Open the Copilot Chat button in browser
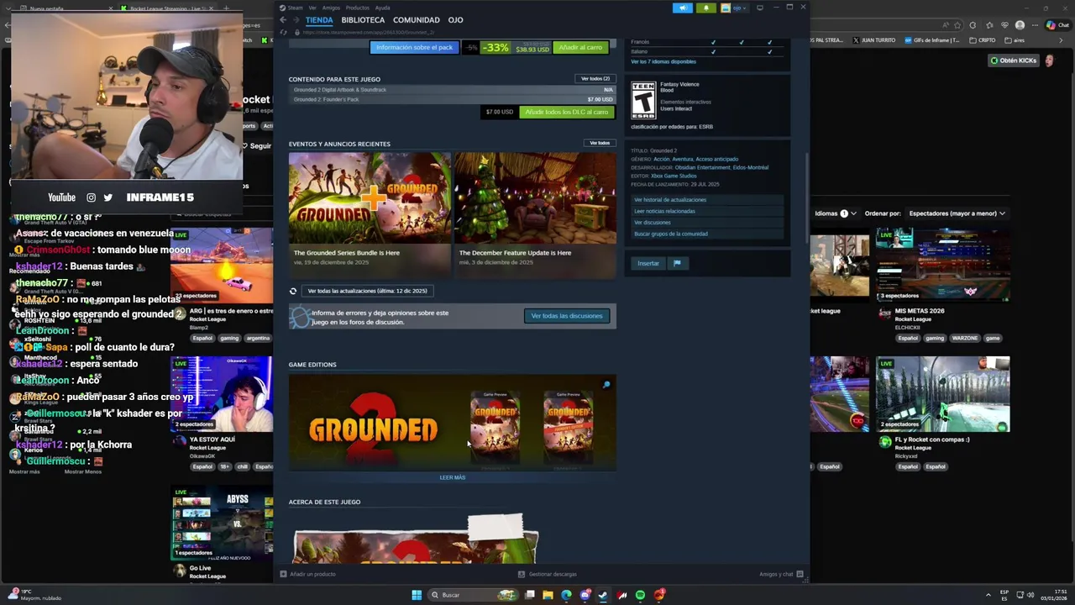The image size is (1075, 605). tap(1057, 25)
